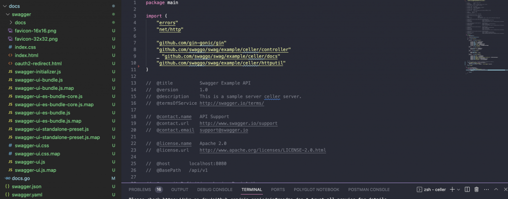Click the image icon beside favicon-32x32.png
The height and width of the screenshot is (199, 508).
pyautogui.click(x=10, y=39)
